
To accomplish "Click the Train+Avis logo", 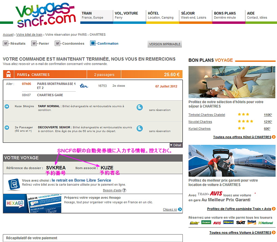I will tap(210, 194).
